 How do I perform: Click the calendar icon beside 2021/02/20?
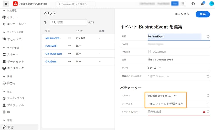click(x=149, y=52)
